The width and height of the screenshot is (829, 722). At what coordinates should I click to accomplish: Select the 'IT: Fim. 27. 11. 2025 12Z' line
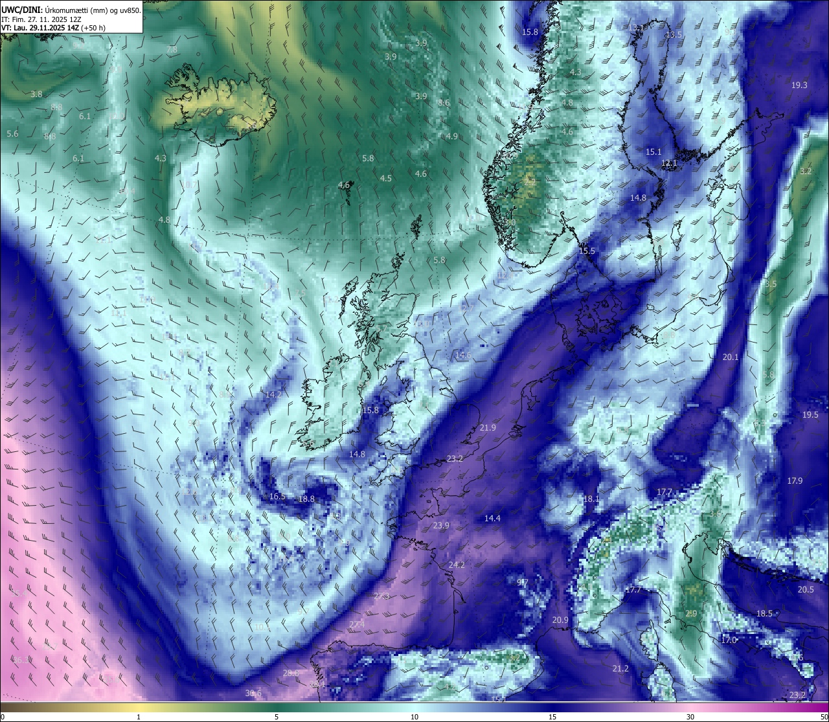41,19
